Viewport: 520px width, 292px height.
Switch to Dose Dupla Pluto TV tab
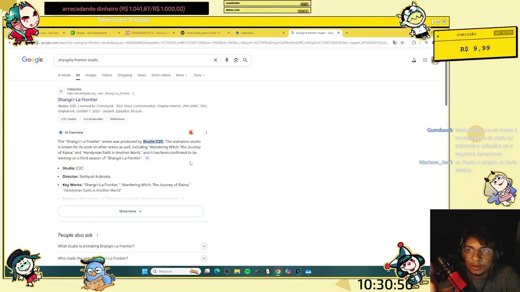coord(204,33)
